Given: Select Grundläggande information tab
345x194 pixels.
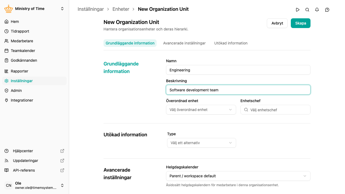Looking at the screenshot, I should point(130,43).
